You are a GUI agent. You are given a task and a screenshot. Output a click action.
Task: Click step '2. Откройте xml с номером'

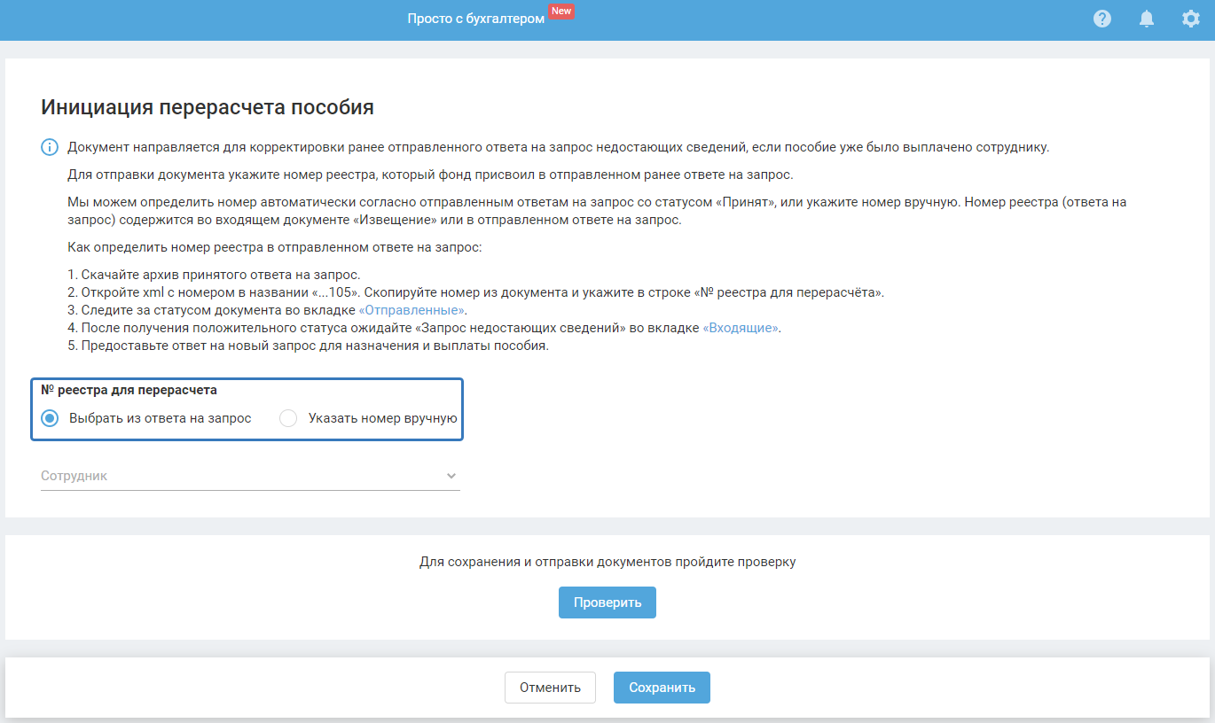click(x=475, y=292)
